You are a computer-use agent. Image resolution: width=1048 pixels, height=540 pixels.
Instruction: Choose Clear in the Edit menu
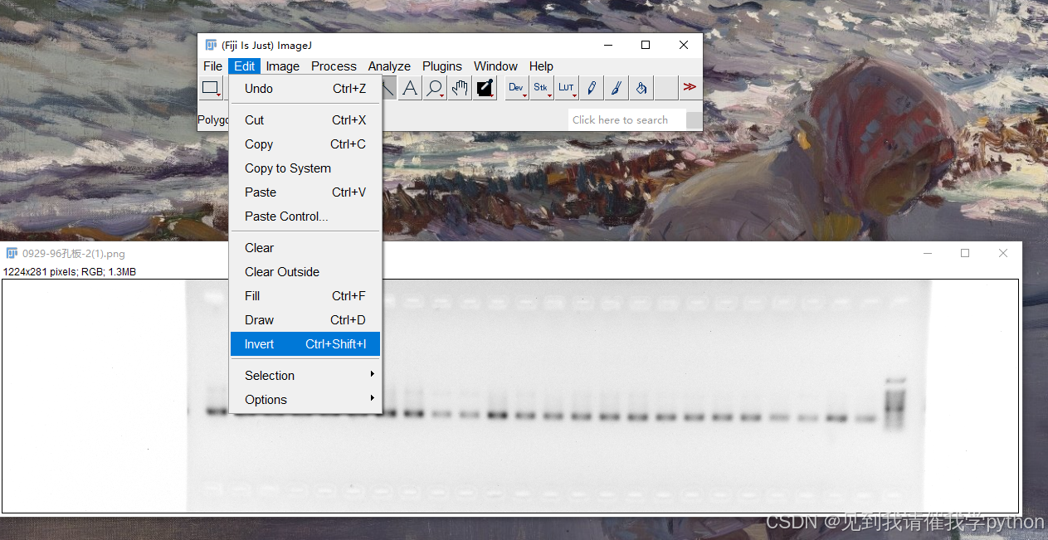pos(305,248)
